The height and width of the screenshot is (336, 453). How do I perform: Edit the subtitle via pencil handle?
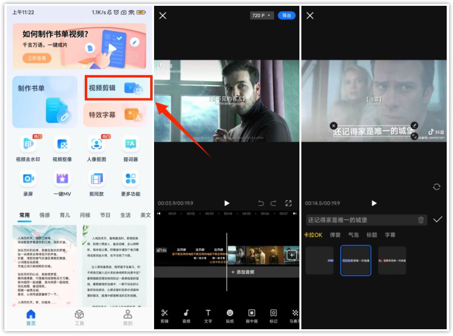414,125
